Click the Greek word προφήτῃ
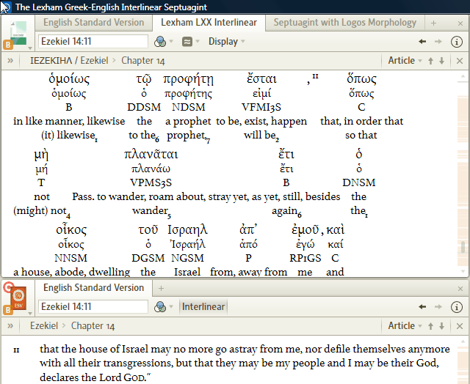Viewport: 470px width, 384px height. click(188, 79)
